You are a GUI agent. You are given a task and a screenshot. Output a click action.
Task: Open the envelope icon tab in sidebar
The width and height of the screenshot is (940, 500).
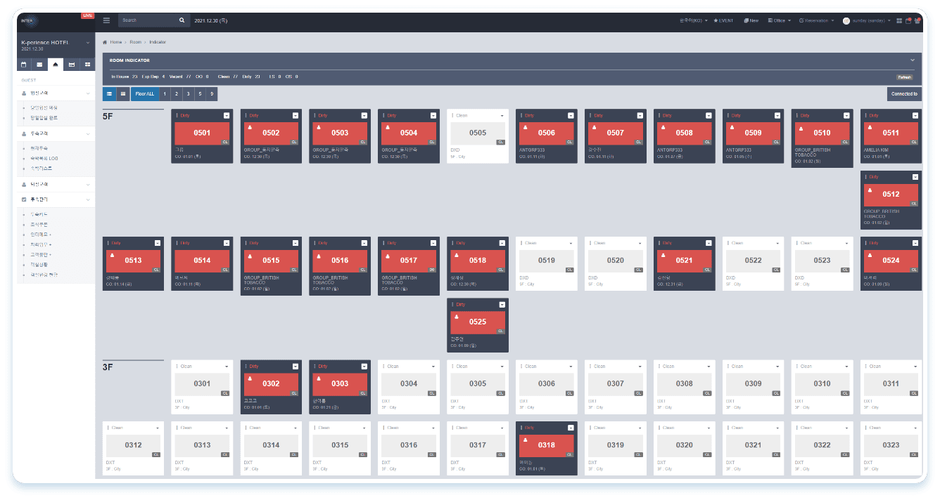point(39,65)
